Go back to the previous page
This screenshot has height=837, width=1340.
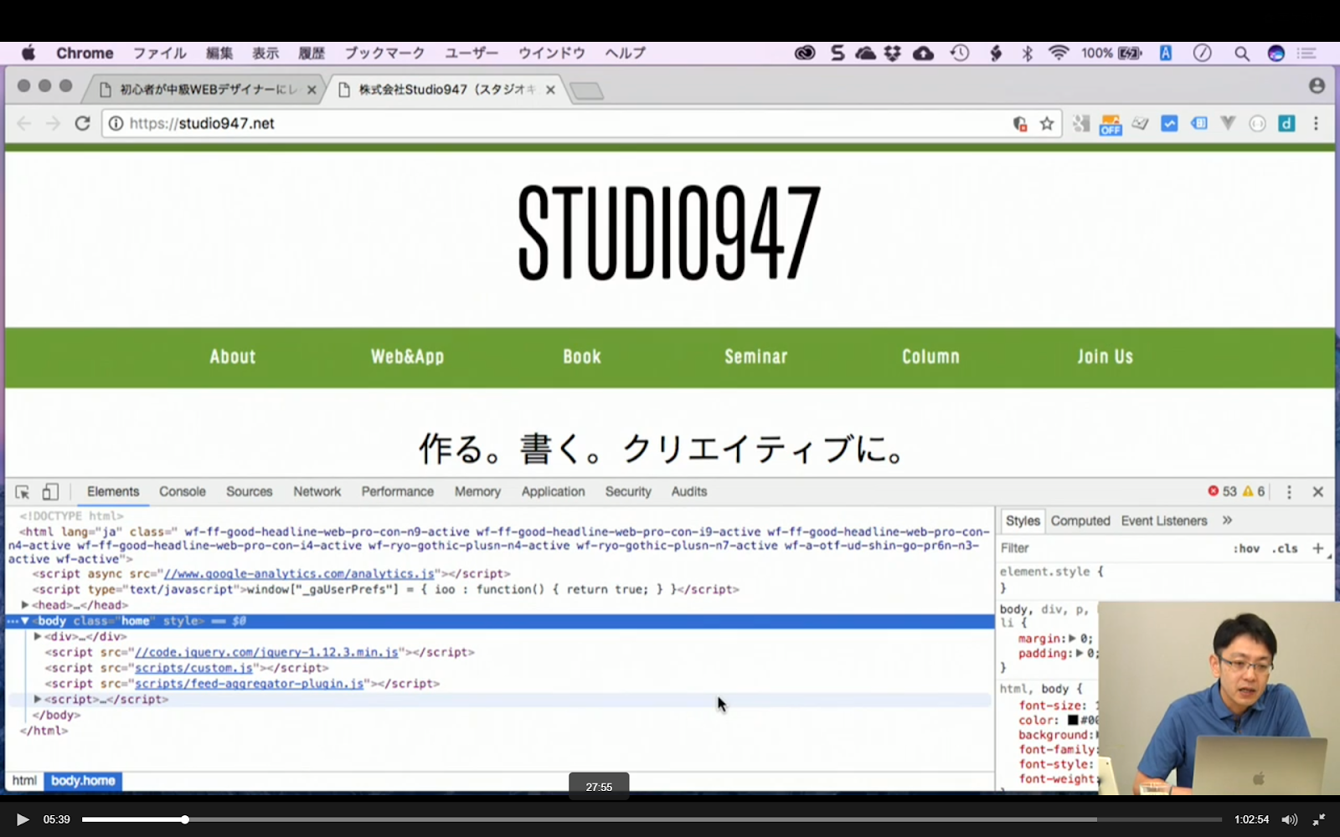24,123
